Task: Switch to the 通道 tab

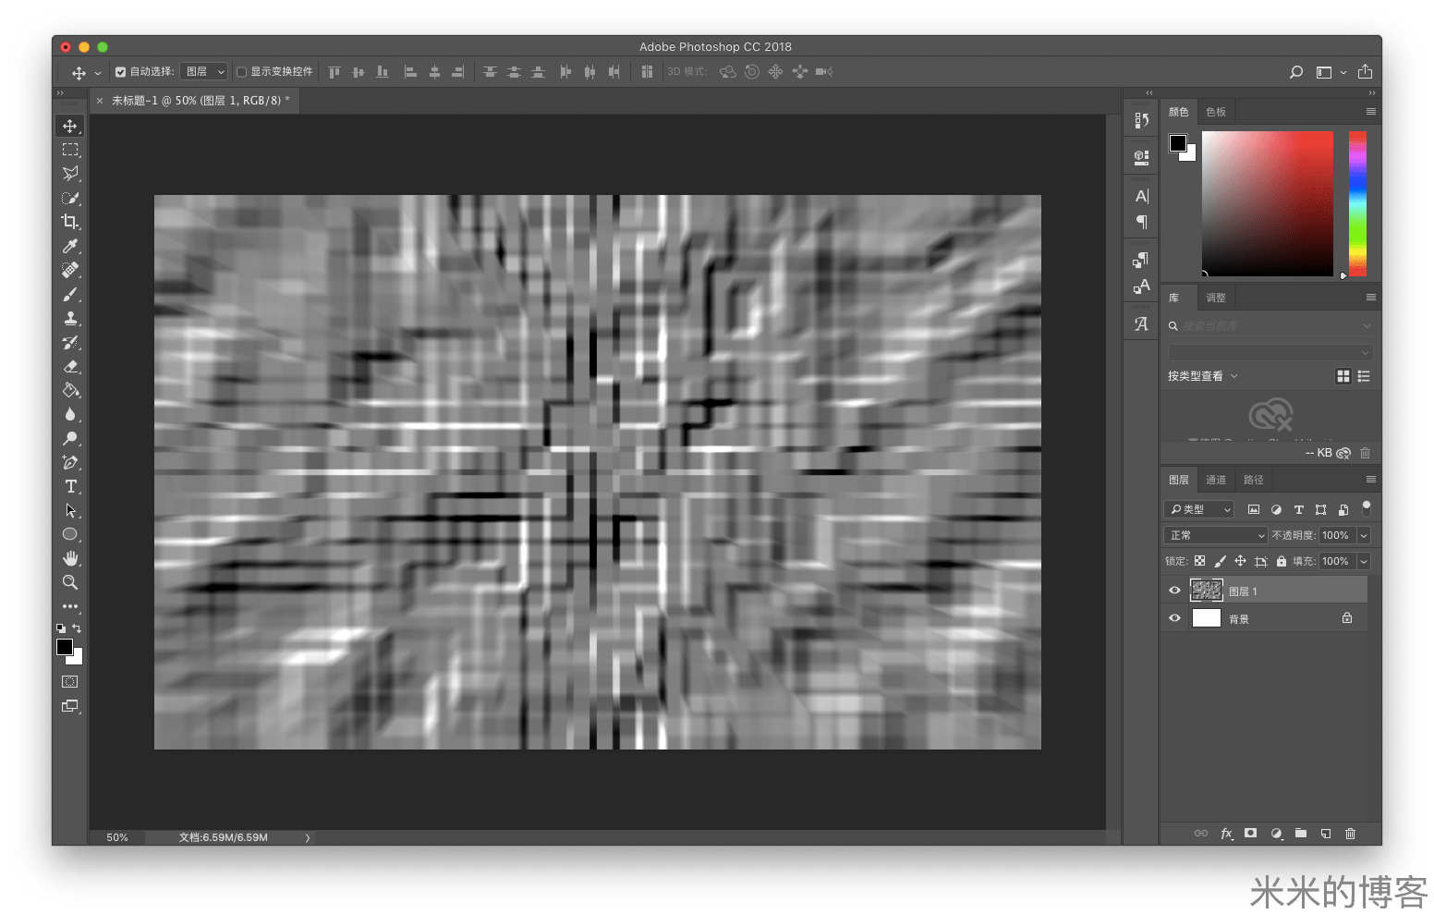Action: tap(1216, 480)
